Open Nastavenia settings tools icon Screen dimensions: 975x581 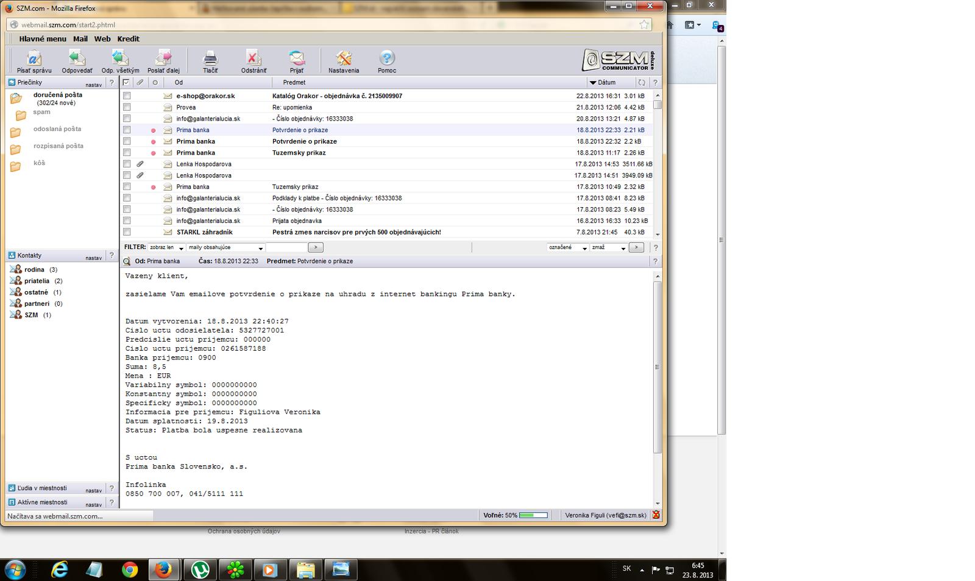(344, 58)
